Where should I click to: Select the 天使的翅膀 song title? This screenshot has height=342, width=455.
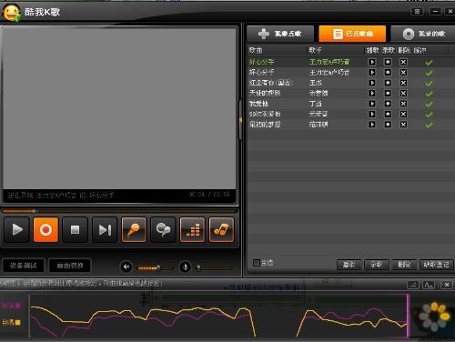pos(265,93)
